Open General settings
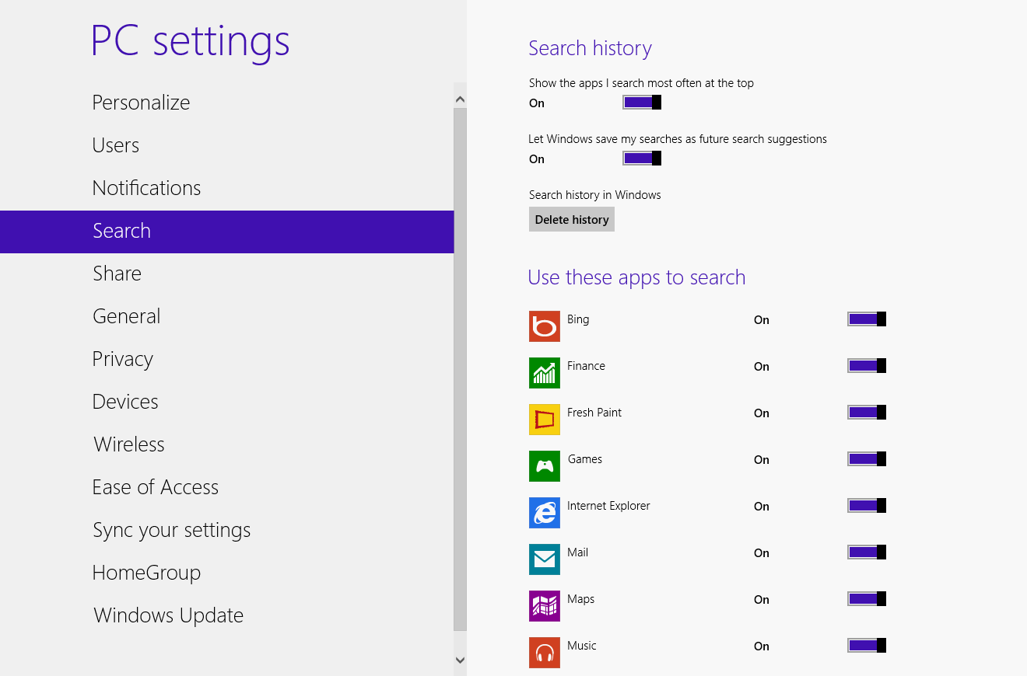Screen dimensions: 1027x676 pyautogui.click(x=226, y=316)
